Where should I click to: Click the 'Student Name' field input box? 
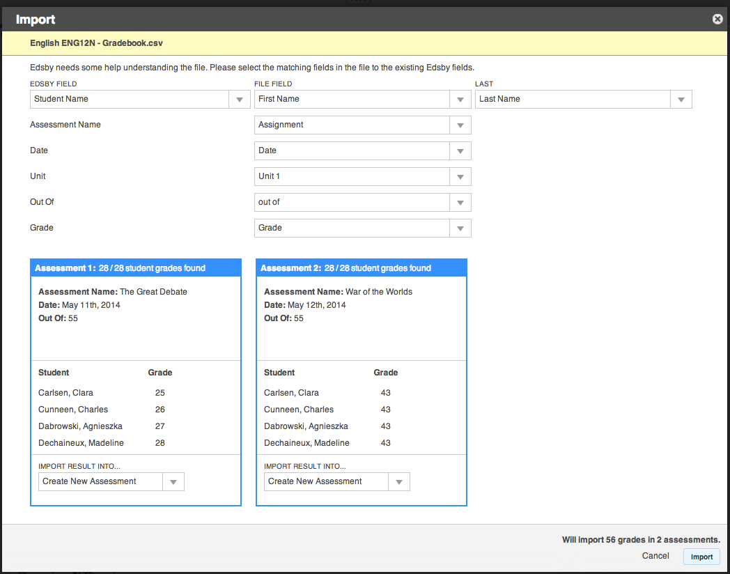[x=129, y=99]
